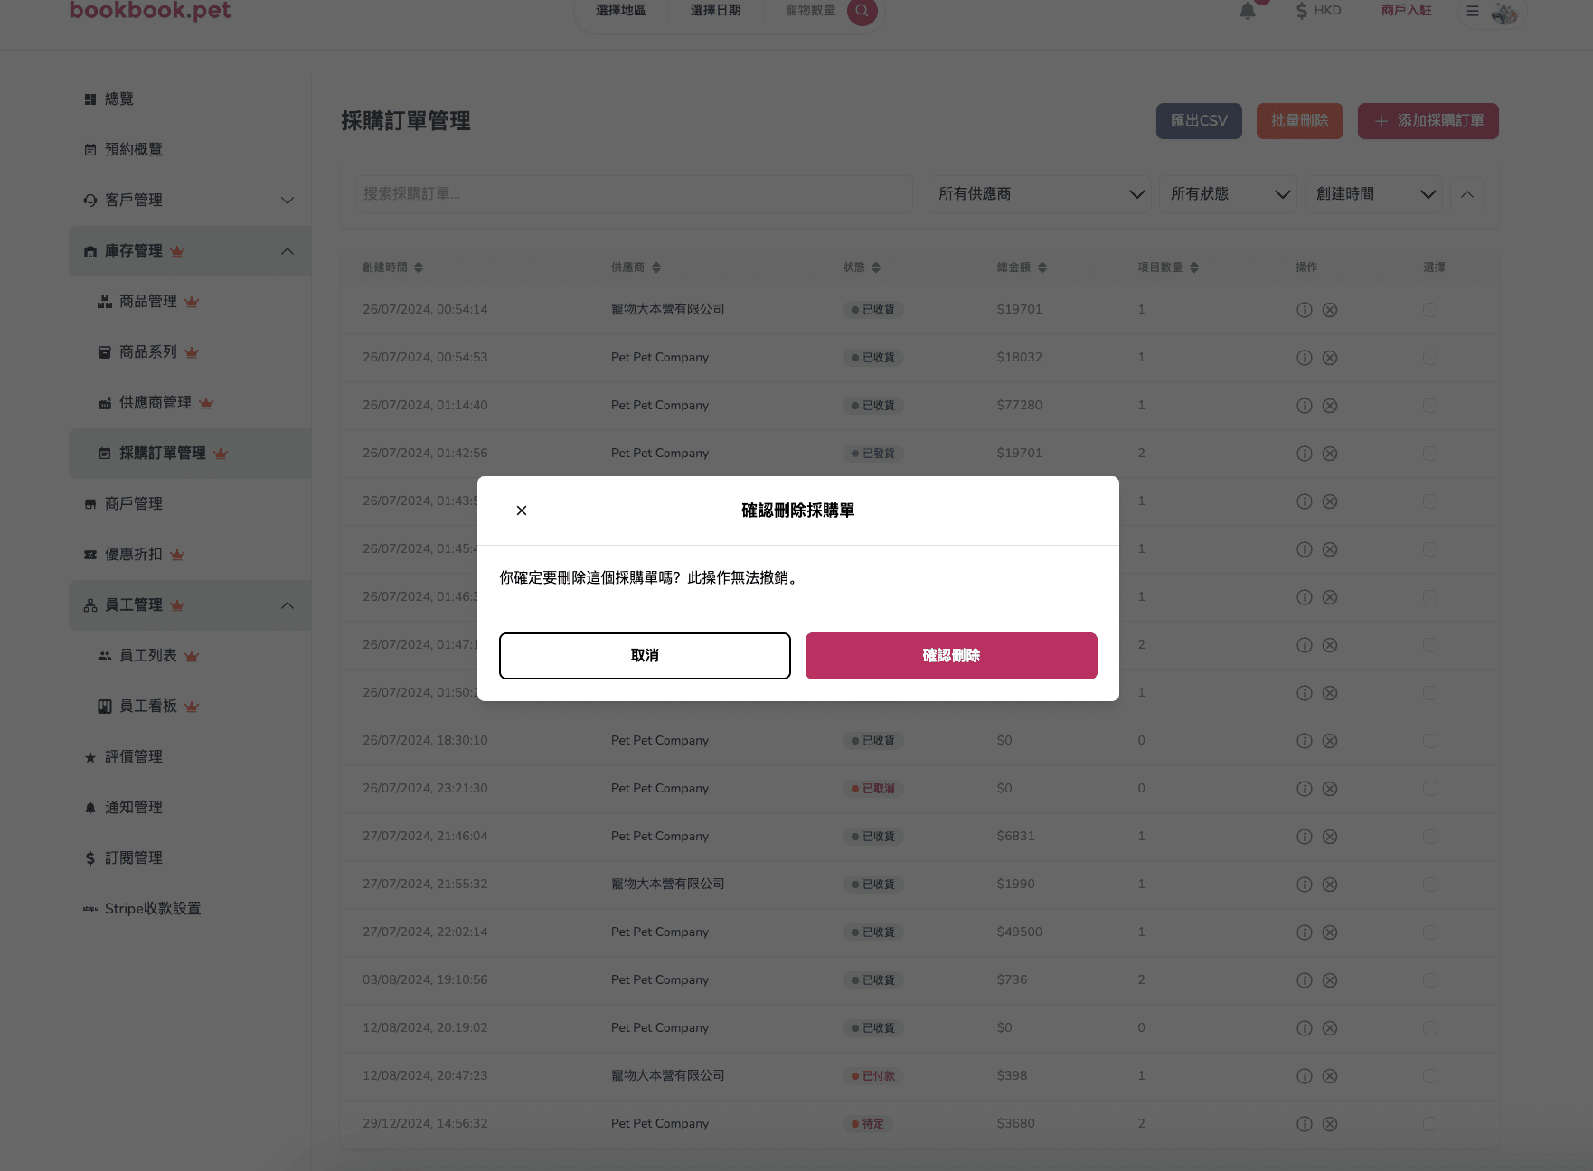
Task: Open 訂閱管理 in the sidebar
Action: 190,857
